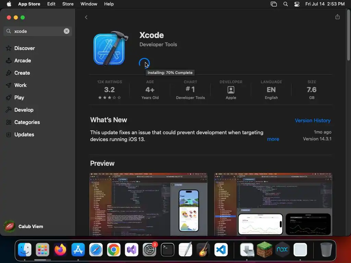Open the Create section
The image size is (351, 263).
[x=22, y=73]
